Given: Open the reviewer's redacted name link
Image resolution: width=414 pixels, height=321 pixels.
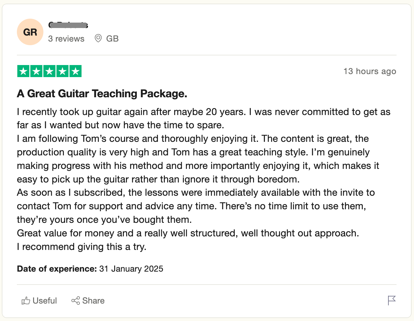Looking at the screenshot, I should [68, 25].
